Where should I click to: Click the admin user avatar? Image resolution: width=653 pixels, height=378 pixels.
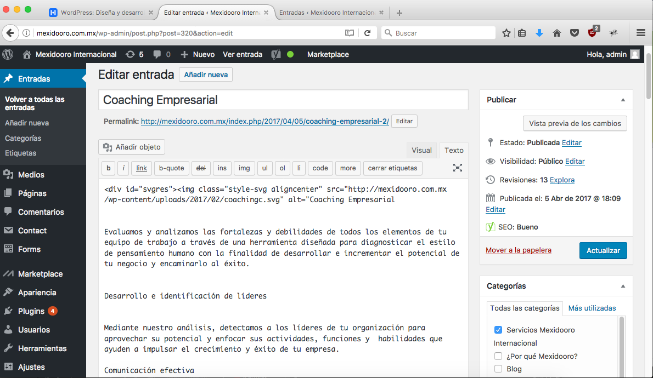635,54
